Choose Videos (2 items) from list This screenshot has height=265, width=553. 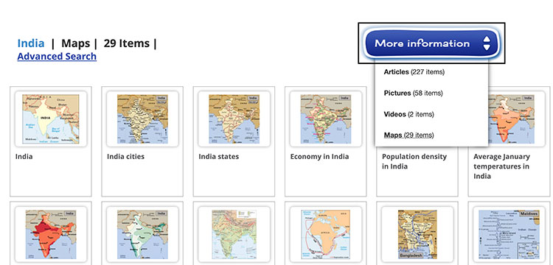point(408,114)
